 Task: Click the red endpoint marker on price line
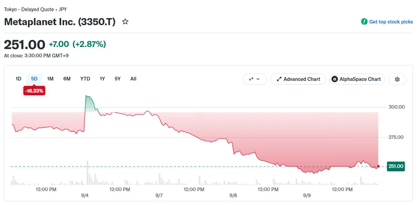pos(378,166)
